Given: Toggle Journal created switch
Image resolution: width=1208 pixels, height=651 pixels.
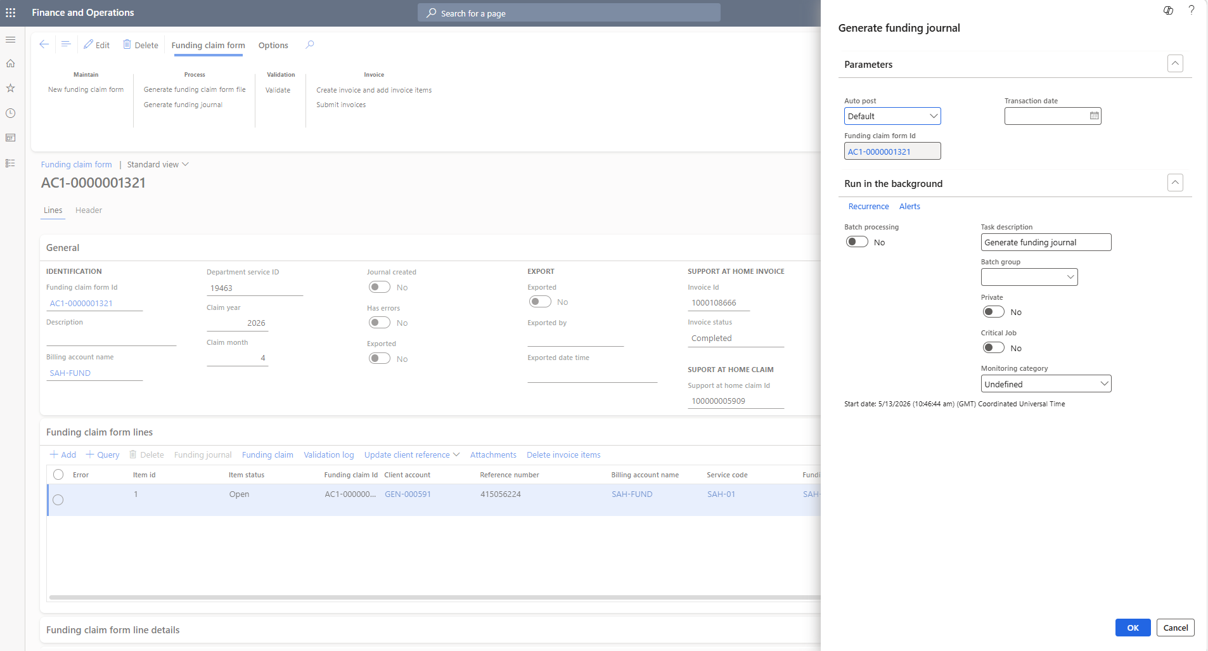Looking at the screenshot, I should (380, 287).
